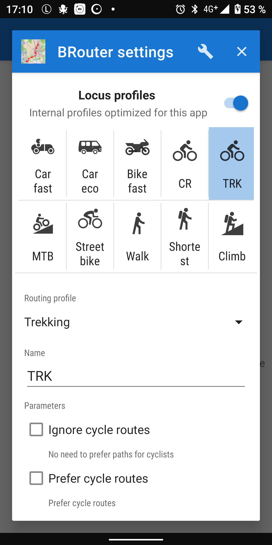This screenshot has width=272, height=545.
Task: Select the Street bike profile
Action: tap(90, 219)
